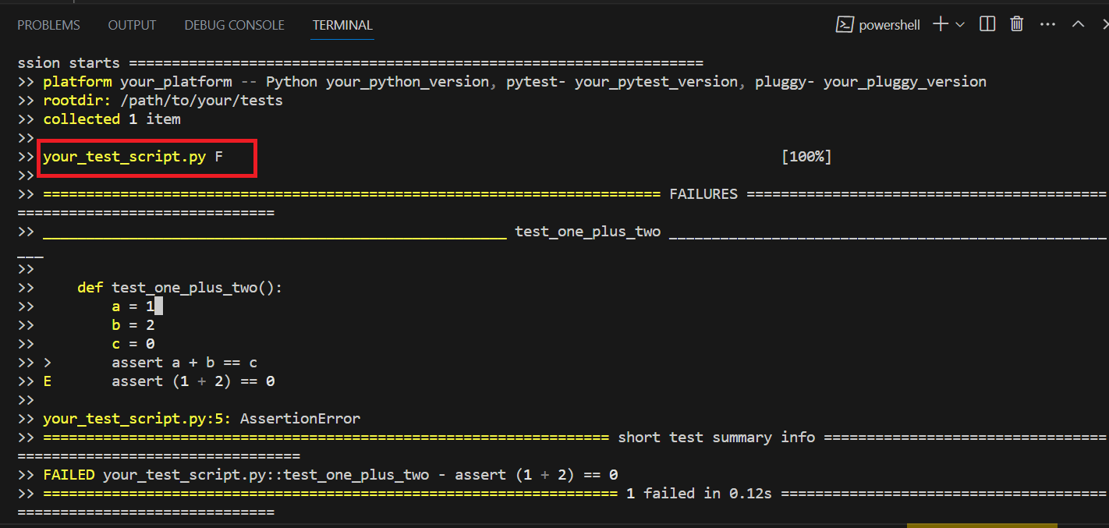Open the terminal profile launch dropdown

(960, 24)
